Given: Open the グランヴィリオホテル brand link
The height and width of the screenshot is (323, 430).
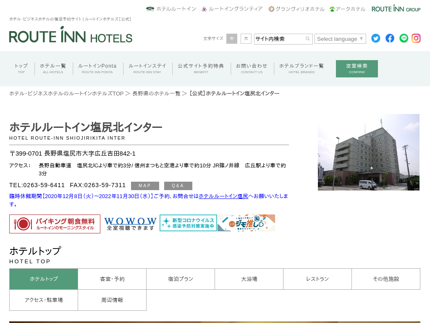Looking at the screenshot, I should (x=296, y=9).
